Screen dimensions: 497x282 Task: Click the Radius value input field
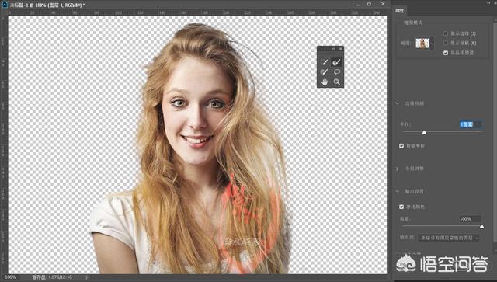tap(471, 124)
